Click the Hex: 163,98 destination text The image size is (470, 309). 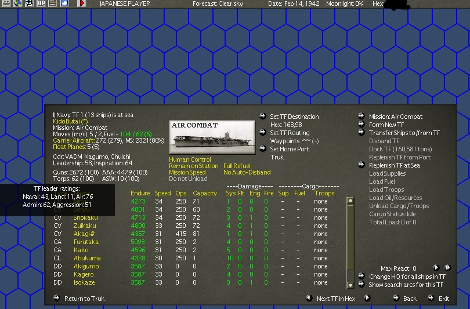click(x=286, y=125)
